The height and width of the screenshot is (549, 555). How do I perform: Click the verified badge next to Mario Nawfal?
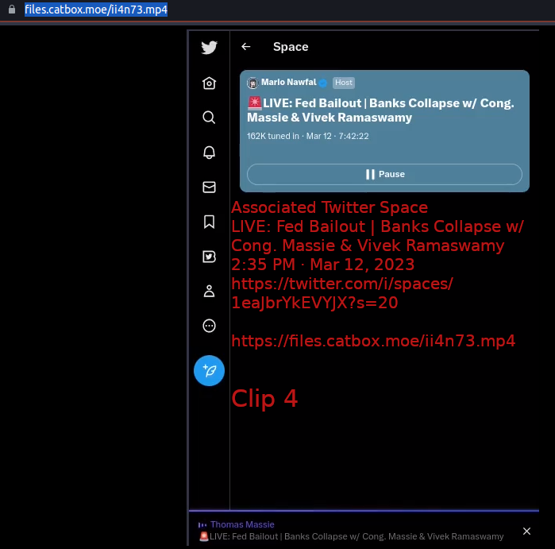pos(323,83)
